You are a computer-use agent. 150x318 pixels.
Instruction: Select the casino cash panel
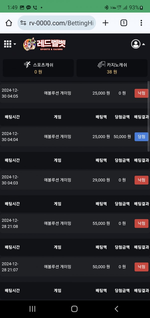coord(112,68)
